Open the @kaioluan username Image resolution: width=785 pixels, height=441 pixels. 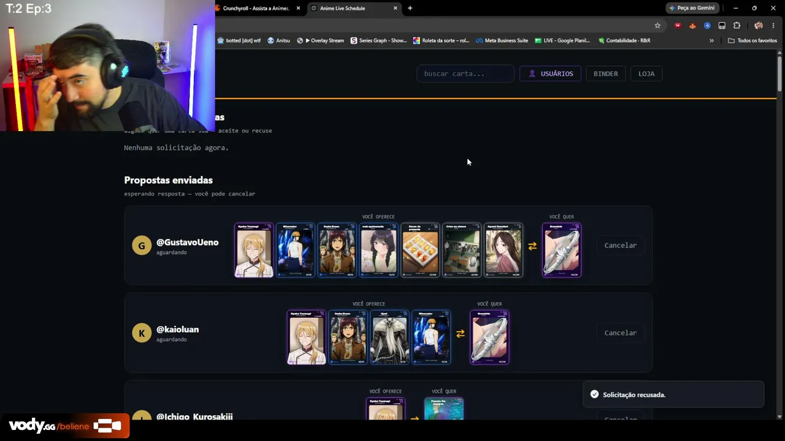pos(178,330)
